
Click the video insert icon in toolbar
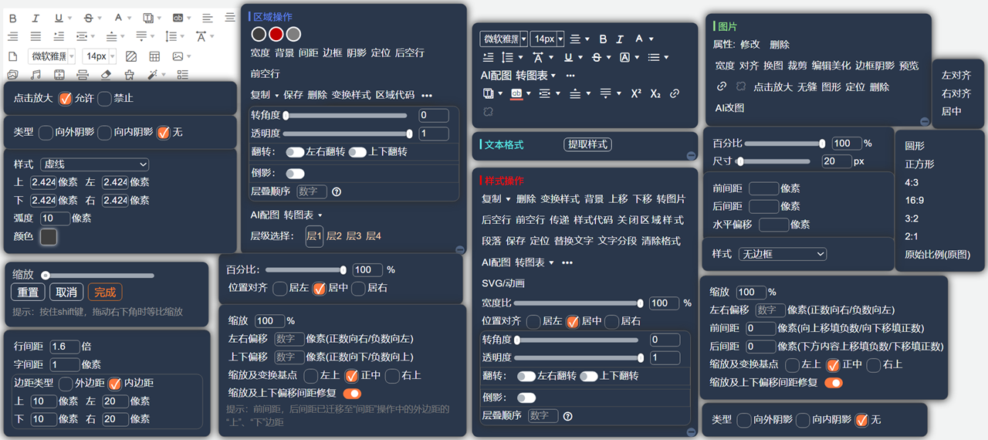59,75
